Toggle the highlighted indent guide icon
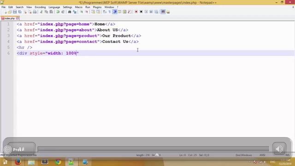The image size is (295, 166). [x=115, y=12]
